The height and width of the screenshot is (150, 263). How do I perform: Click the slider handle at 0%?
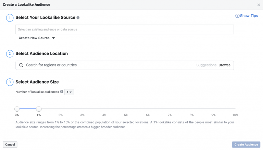click(17, 109)
